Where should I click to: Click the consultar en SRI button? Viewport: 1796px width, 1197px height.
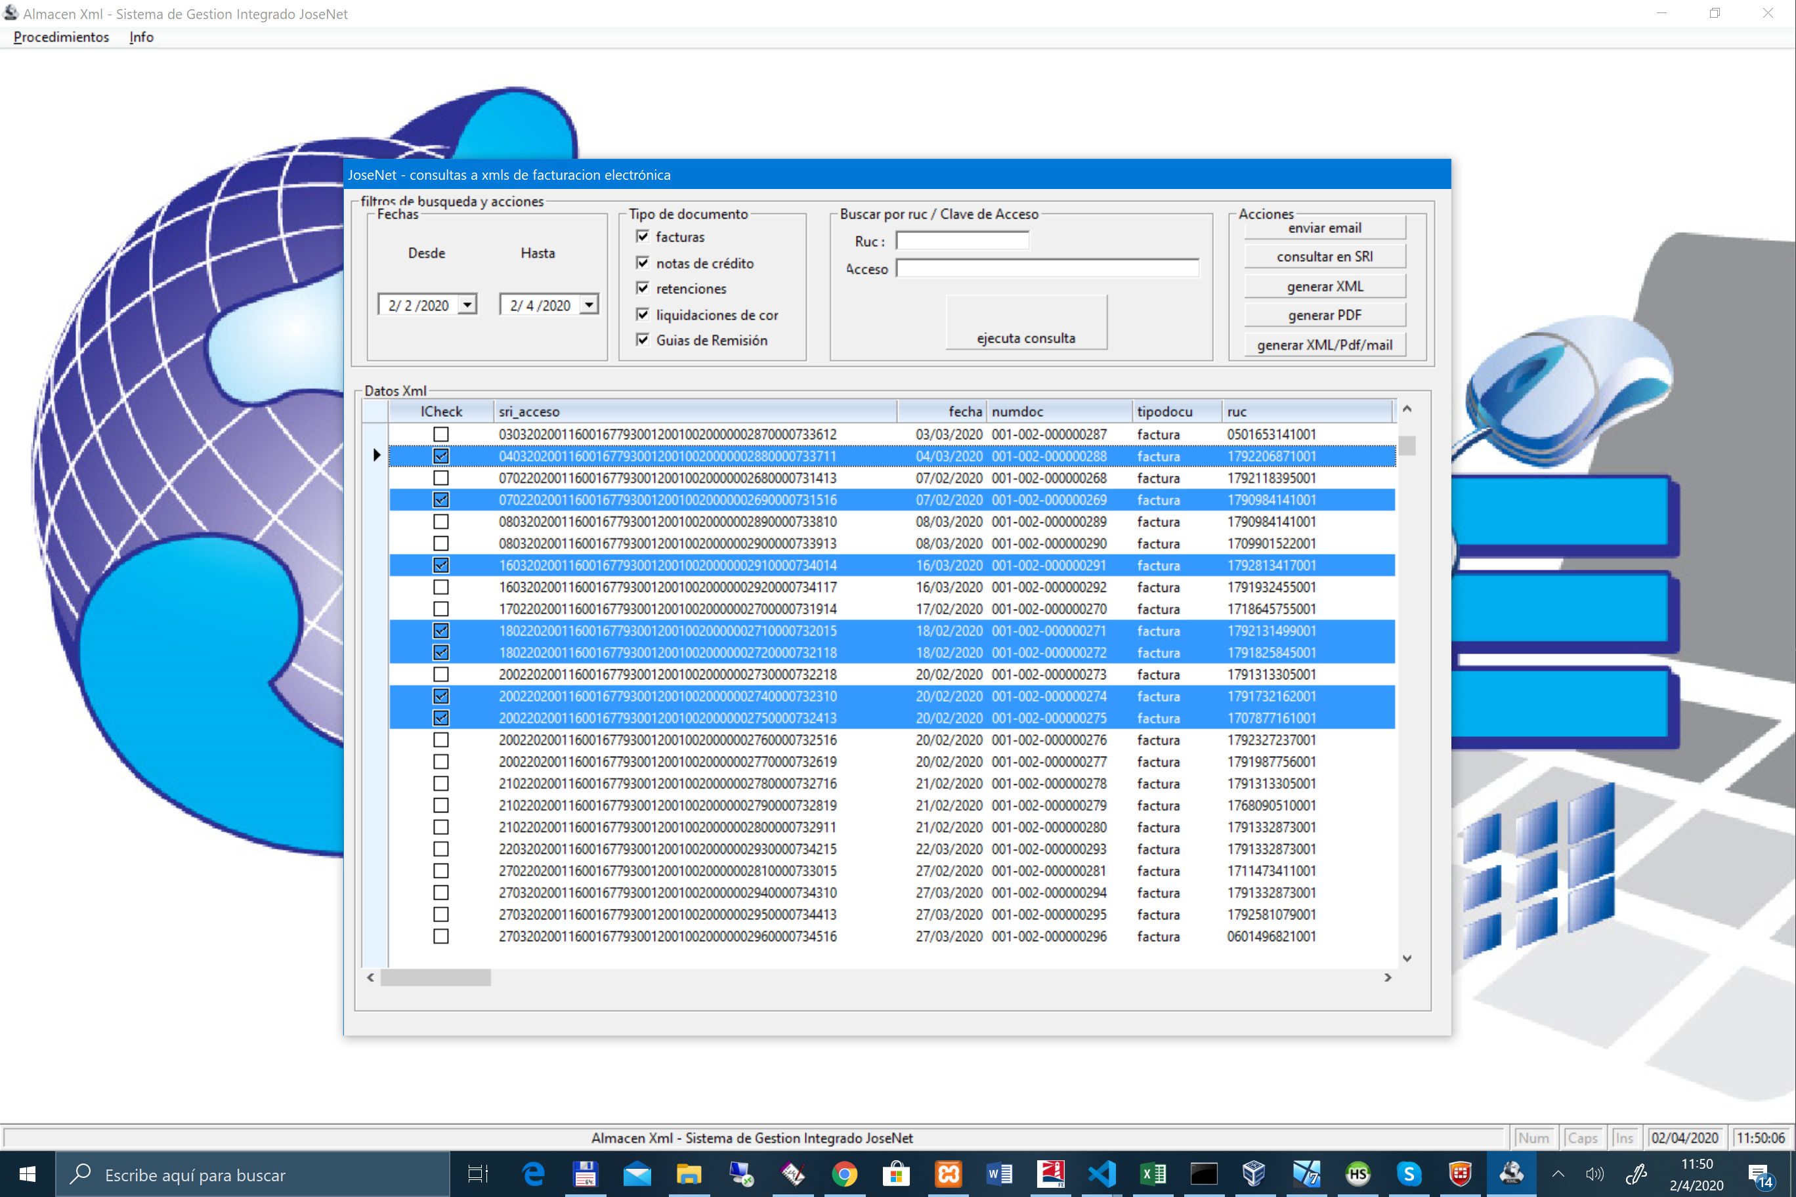click(1324, 257)
